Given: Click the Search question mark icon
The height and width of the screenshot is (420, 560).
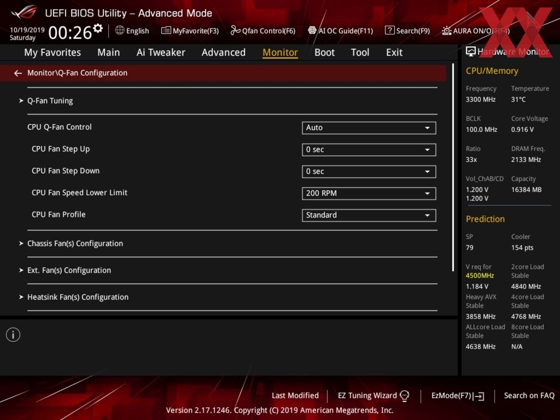Looking at the screenshot, I should [390, 30].
